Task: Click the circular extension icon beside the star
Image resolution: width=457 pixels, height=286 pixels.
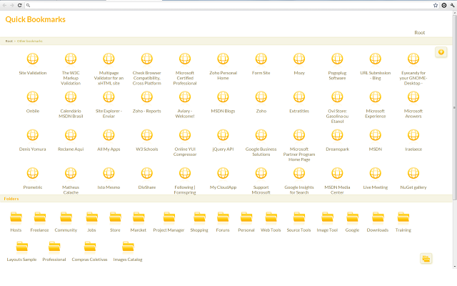Action: [x=444, y=5]
